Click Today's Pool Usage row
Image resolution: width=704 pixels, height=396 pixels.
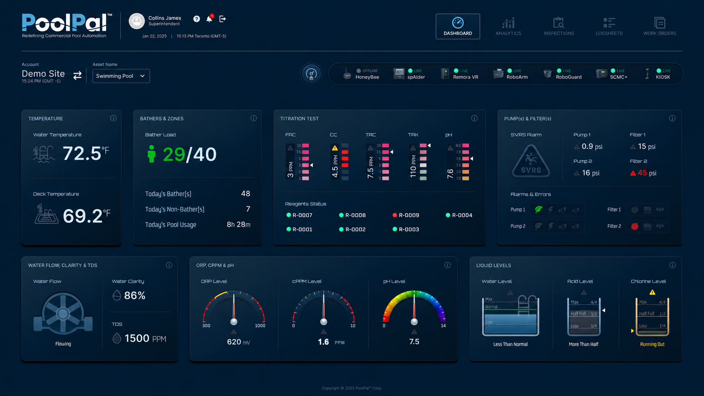point(197,224)
